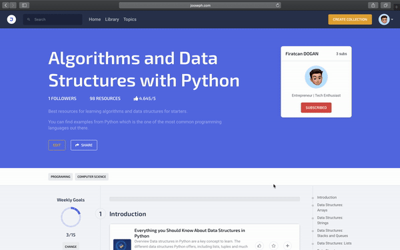Image resolution: width=400 pixels, height=250 pixels.
Task: Click the 'Introduction' section heading
Action: (128, 214)
